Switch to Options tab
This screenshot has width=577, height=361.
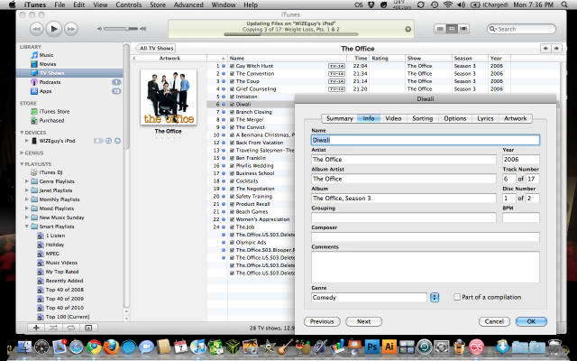coord(454,118)
